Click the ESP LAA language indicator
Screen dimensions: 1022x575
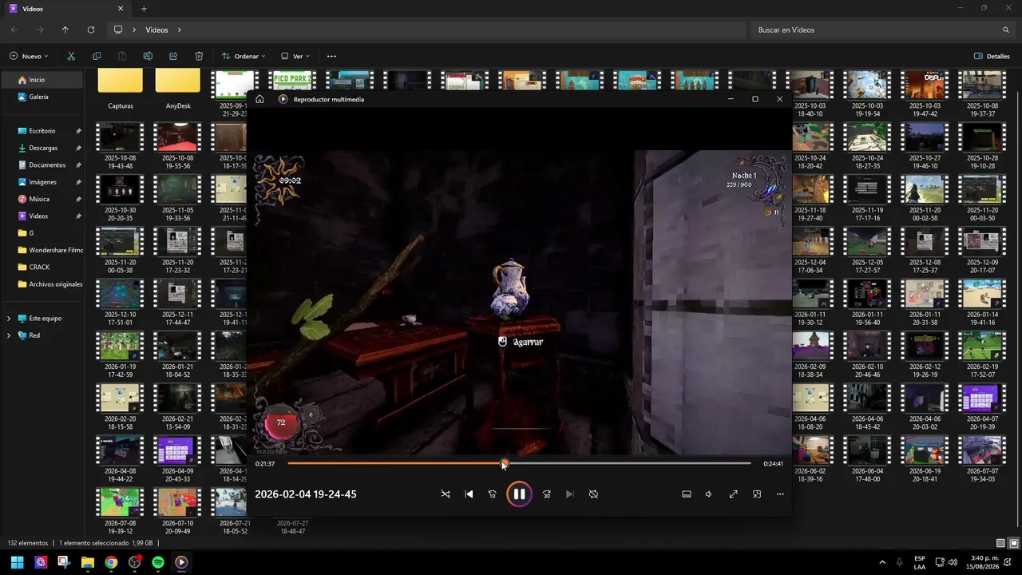tap(920, 562)
